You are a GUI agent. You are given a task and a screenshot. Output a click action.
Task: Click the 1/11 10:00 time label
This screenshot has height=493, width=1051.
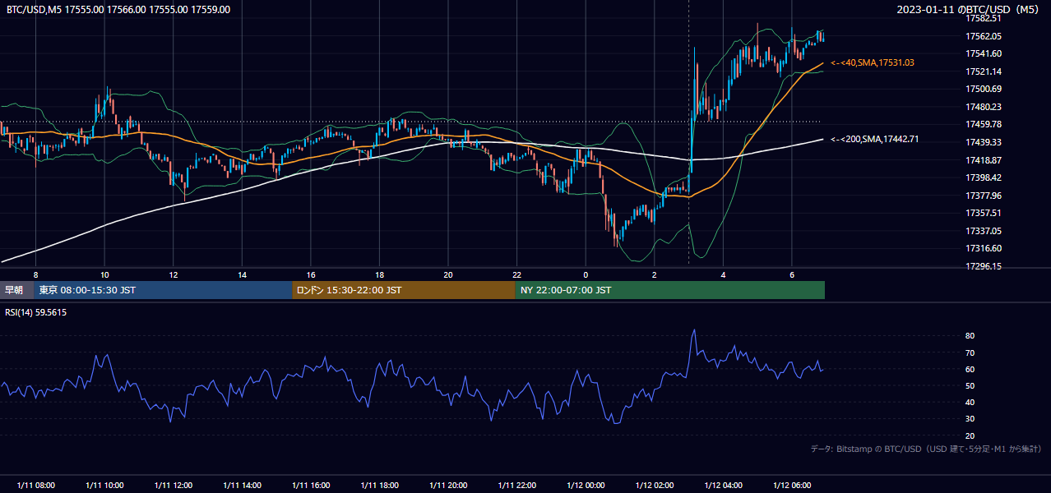tap(104, 486)
